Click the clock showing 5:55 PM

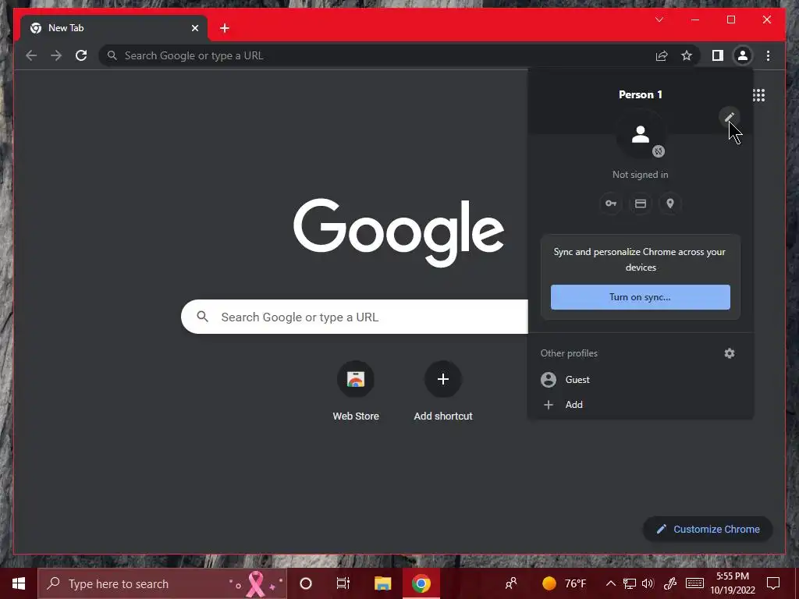pos(733,583)
